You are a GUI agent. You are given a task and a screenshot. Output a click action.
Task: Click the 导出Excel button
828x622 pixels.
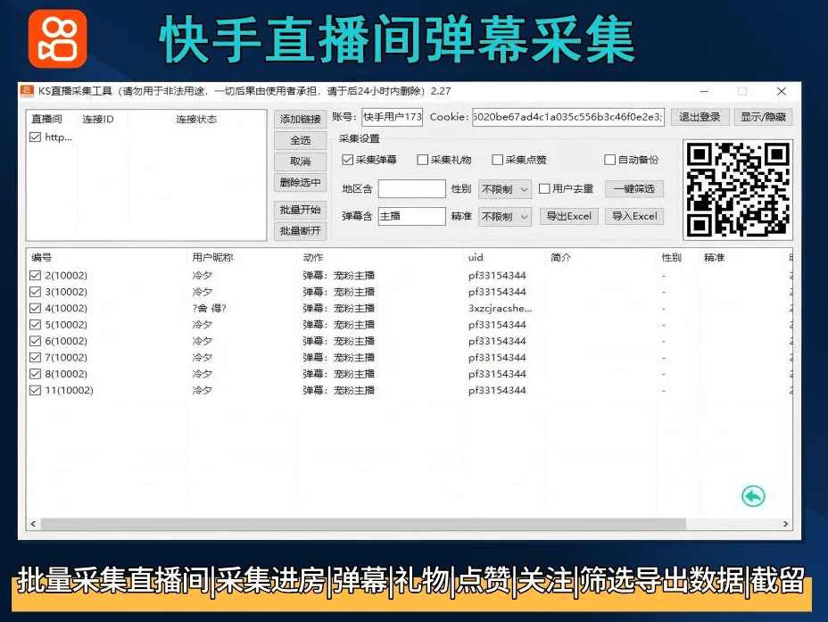pyautogui.click(x=568, y=216)
